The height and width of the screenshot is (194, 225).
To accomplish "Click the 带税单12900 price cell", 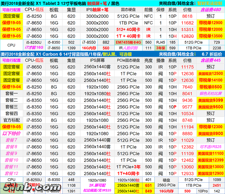I will click(210, 23).
